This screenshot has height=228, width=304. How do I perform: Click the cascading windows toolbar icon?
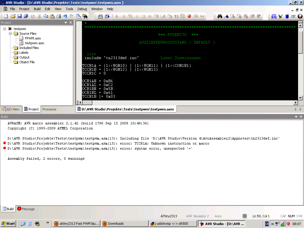pos(78,16)
